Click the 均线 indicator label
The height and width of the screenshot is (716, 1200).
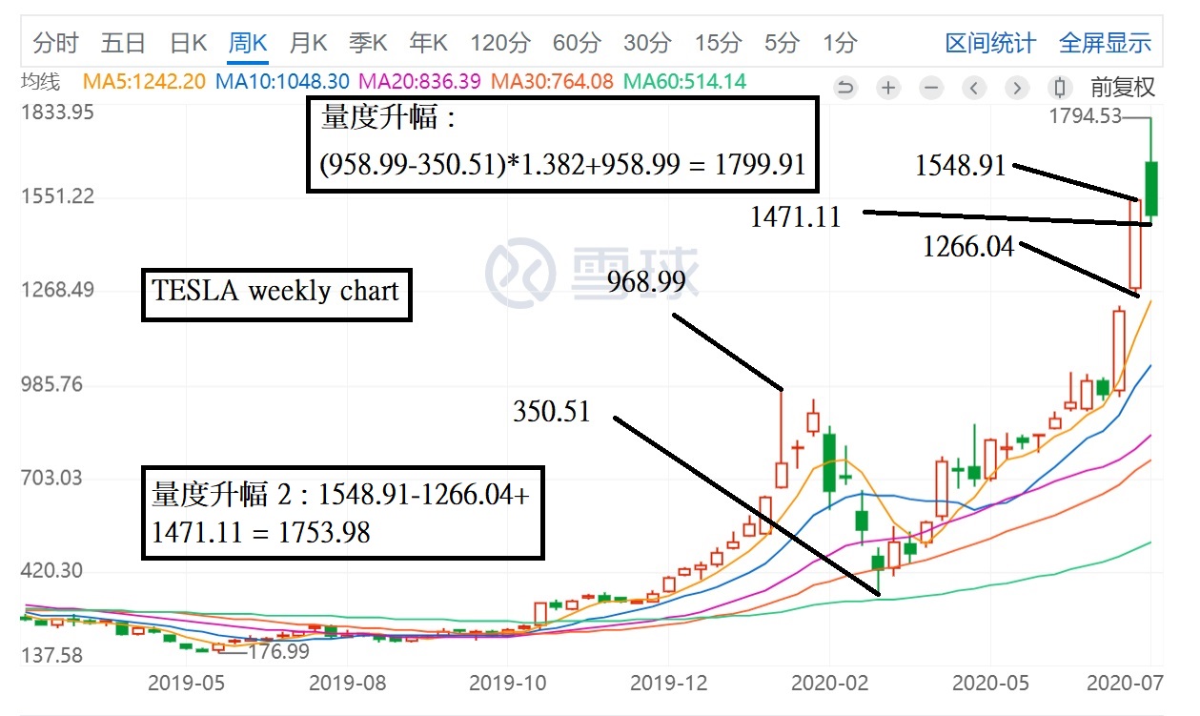(40, 82)
